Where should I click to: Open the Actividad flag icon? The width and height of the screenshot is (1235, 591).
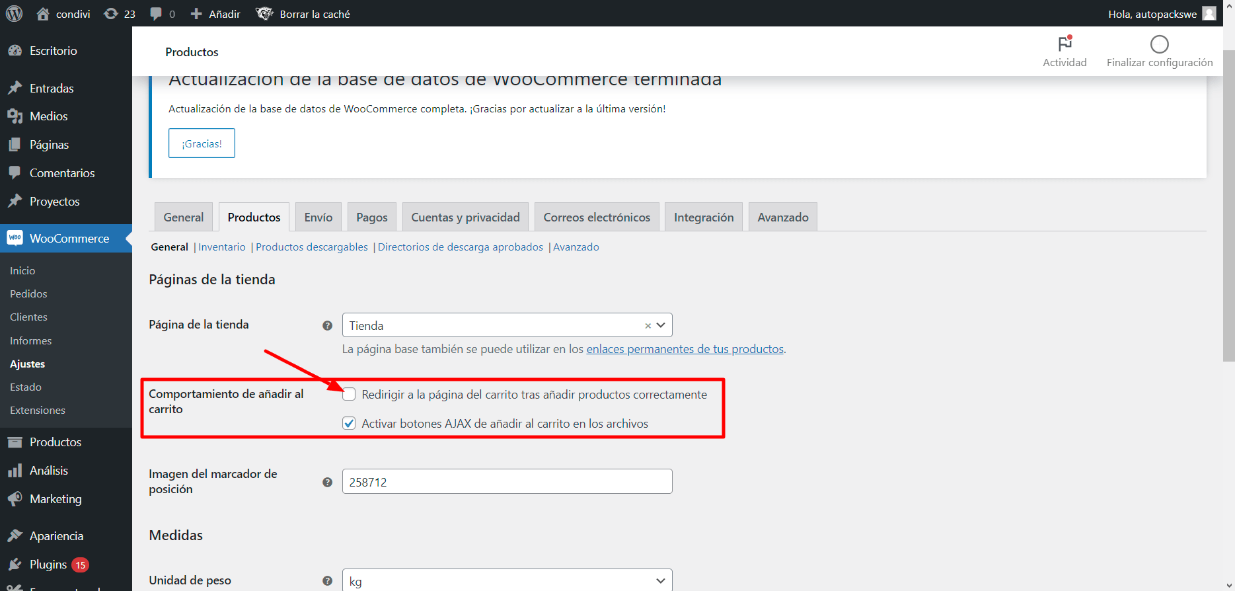1065,44
